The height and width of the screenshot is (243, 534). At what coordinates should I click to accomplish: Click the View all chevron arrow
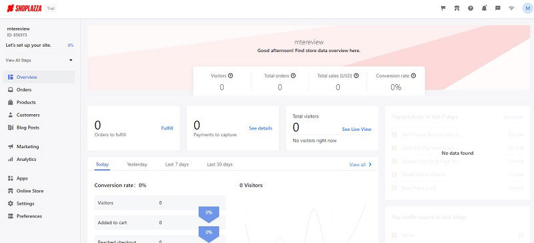pos(370,165)
